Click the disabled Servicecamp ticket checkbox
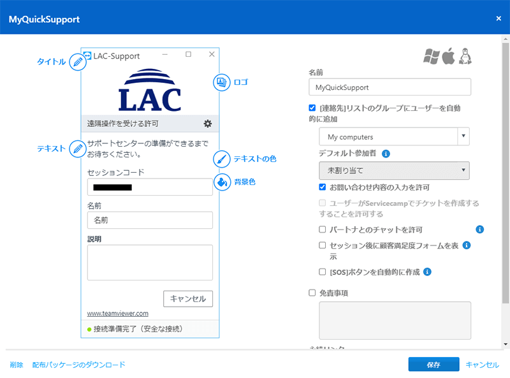The image size is (510, 378). 323,203
